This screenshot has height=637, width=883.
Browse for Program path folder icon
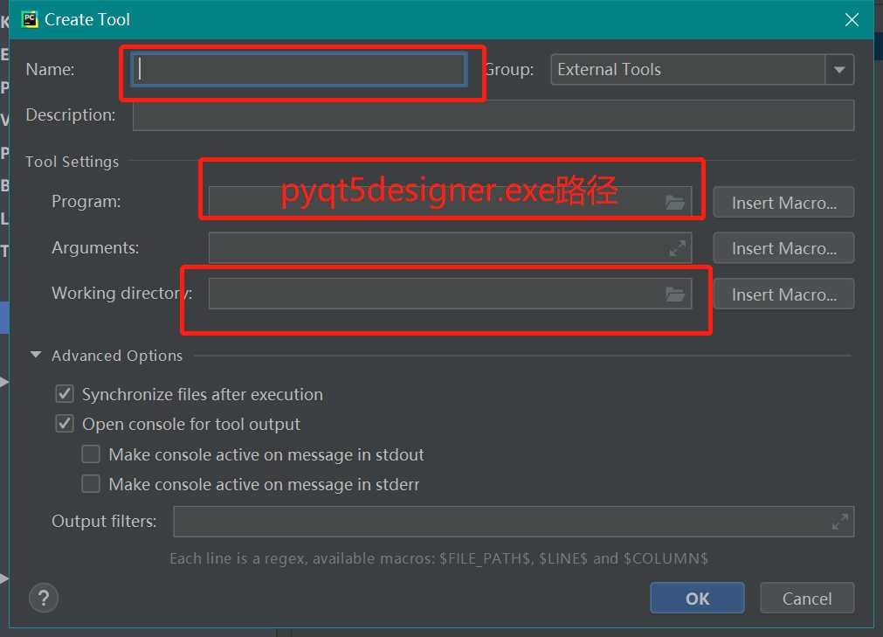click(x=674, y=202)
